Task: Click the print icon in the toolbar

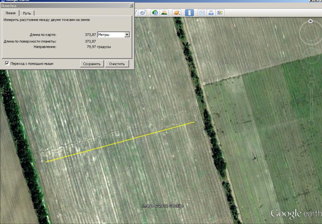Action: (x=211, y=13)
